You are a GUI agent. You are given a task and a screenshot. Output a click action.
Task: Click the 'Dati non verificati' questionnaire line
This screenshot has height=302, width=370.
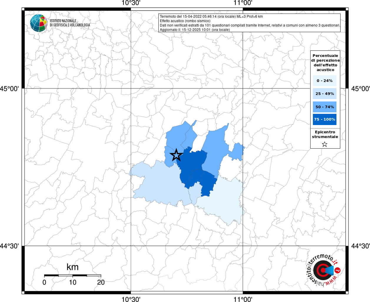coord(250,25)
